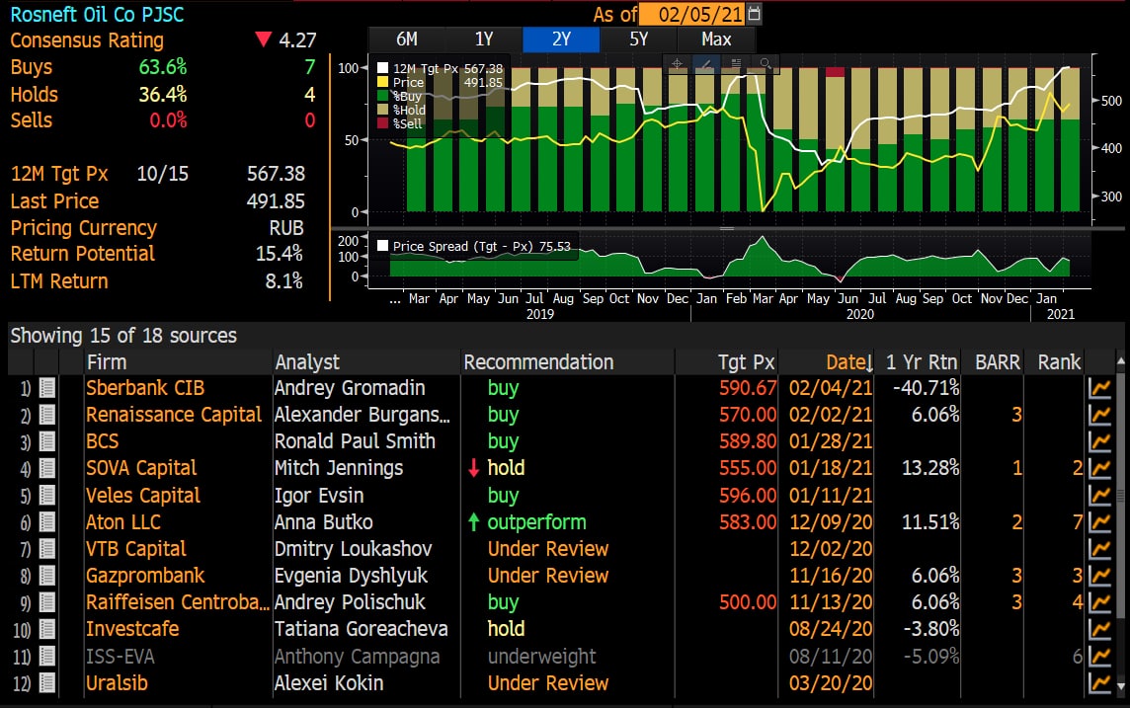
Task: Open Uralsib report document icon
Action: pos(46,682)
